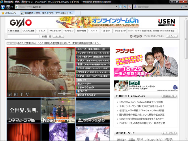Click the my GyaO logo

pyautogui.click(x=136, y=36)
